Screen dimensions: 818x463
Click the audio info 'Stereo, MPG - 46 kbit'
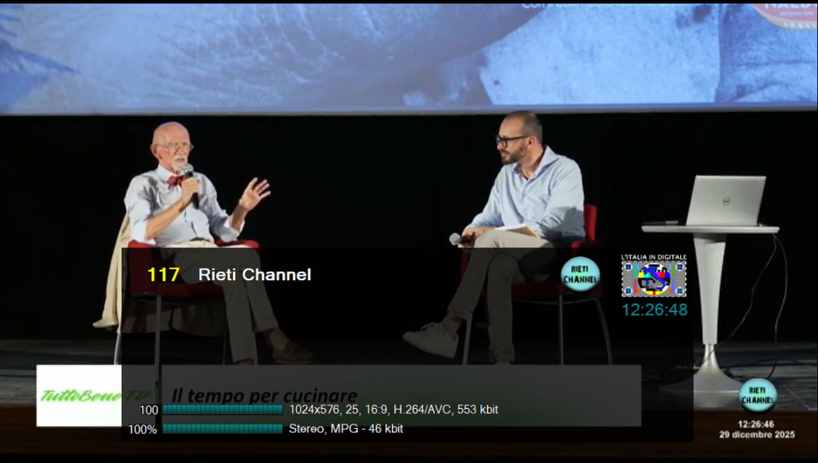point(345,429)
